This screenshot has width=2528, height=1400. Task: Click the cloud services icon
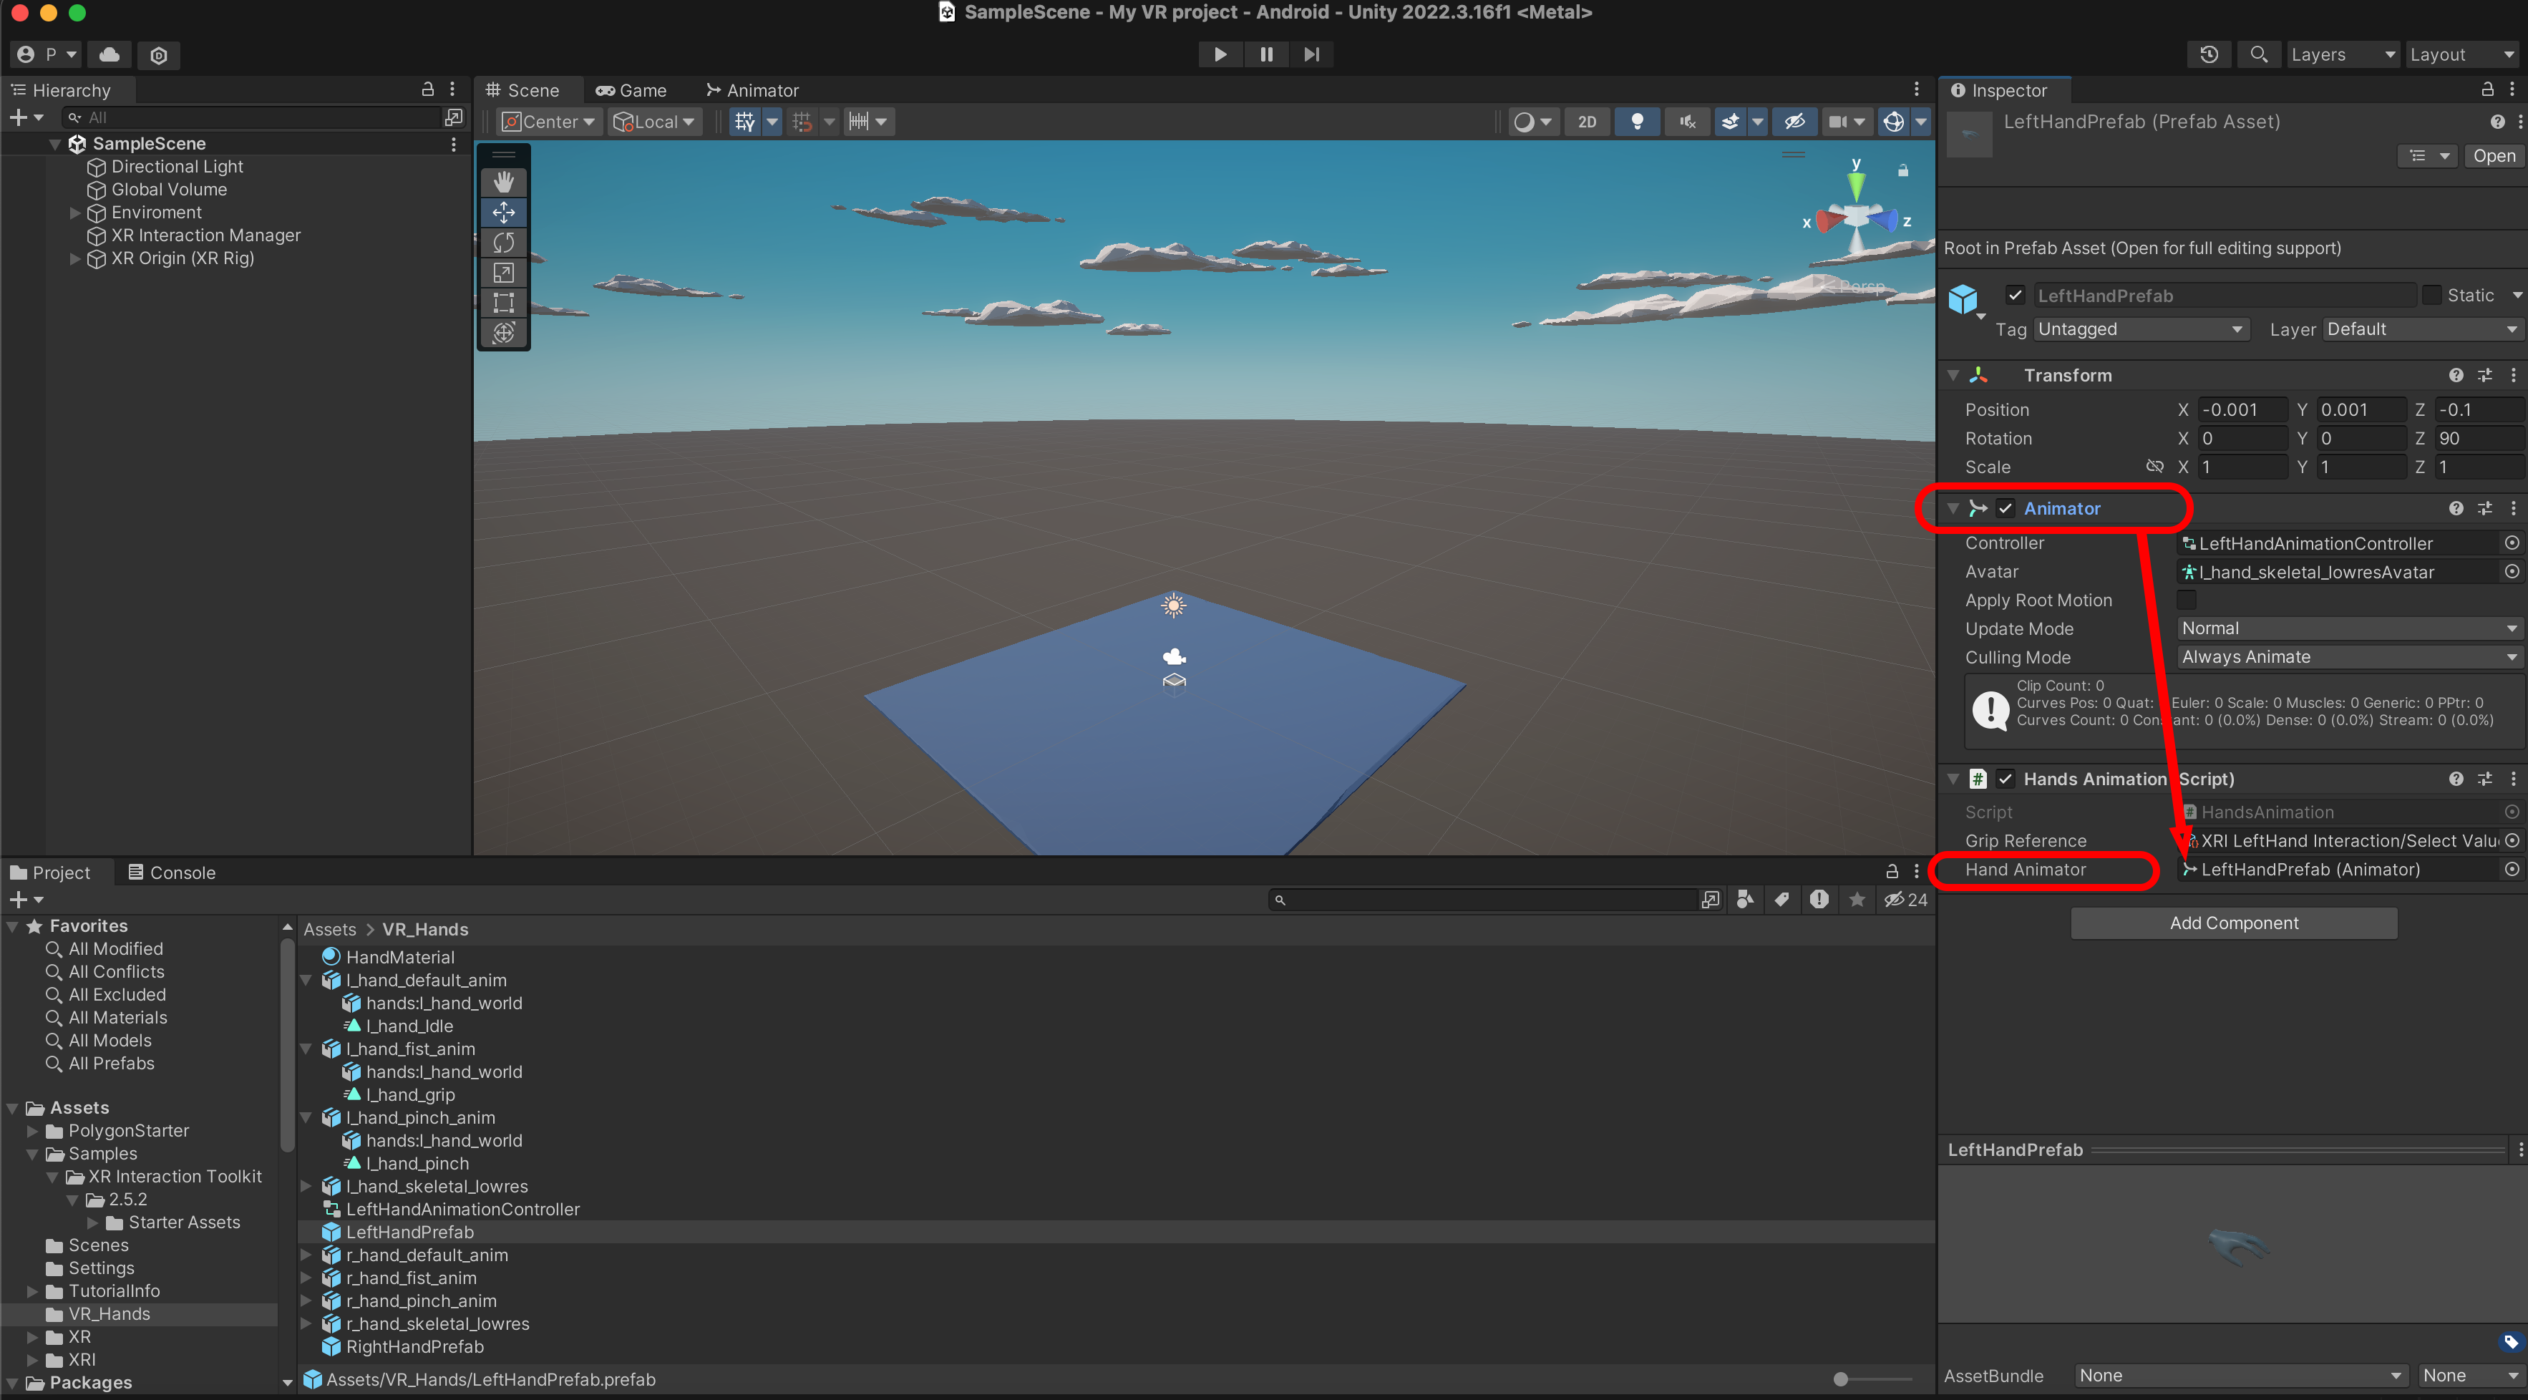pos(110,55)
